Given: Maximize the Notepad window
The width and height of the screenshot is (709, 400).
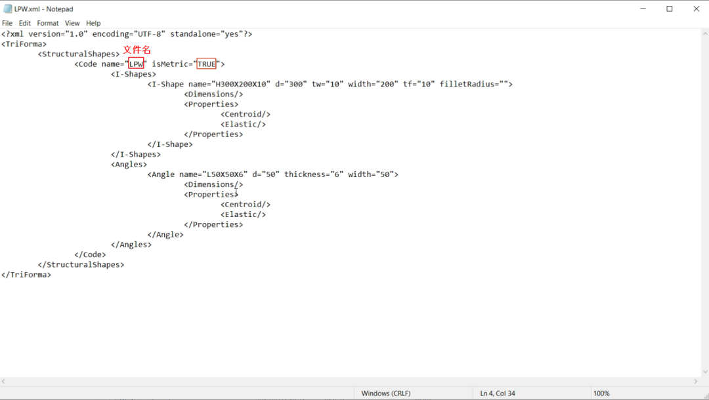Looking at the screenshot, I should pos(670,9).
